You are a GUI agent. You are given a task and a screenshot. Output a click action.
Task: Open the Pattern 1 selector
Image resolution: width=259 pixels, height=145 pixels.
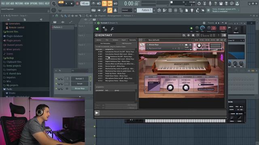145,10
